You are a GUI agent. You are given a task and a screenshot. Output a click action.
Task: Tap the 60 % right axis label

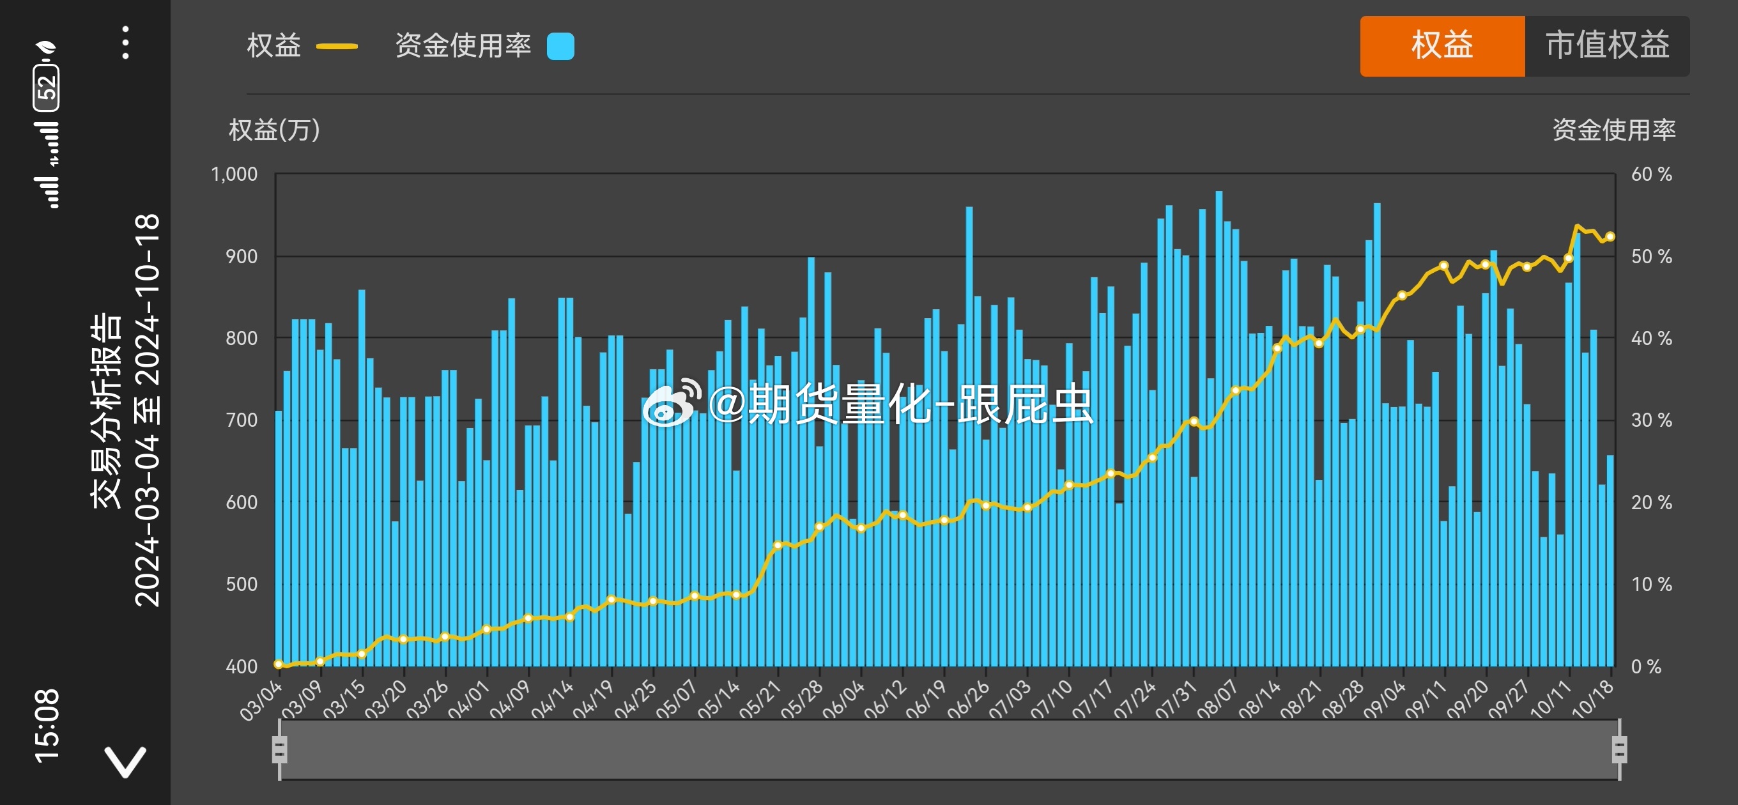point(1651,174)
